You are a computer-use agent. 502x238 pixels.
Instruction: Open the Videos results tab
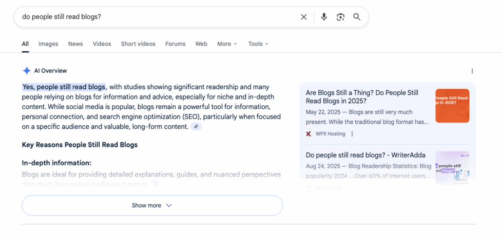(102, 44)
